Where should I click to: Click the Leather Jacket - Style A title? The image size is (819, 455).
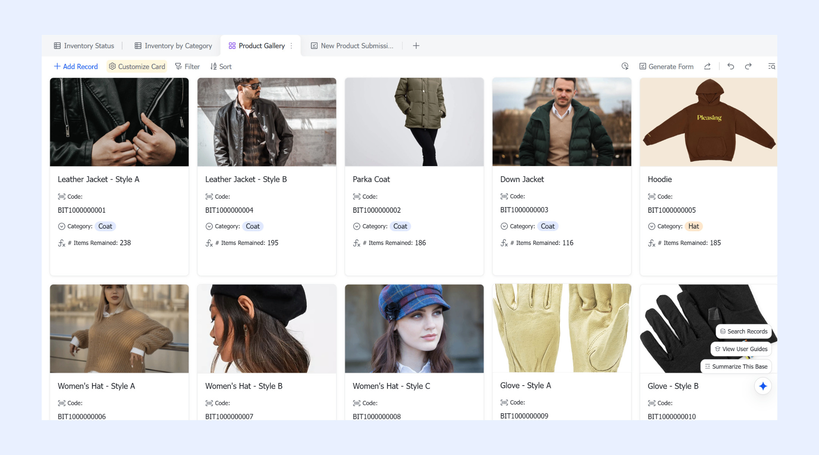pyautogui.click(x=99, y=179)
